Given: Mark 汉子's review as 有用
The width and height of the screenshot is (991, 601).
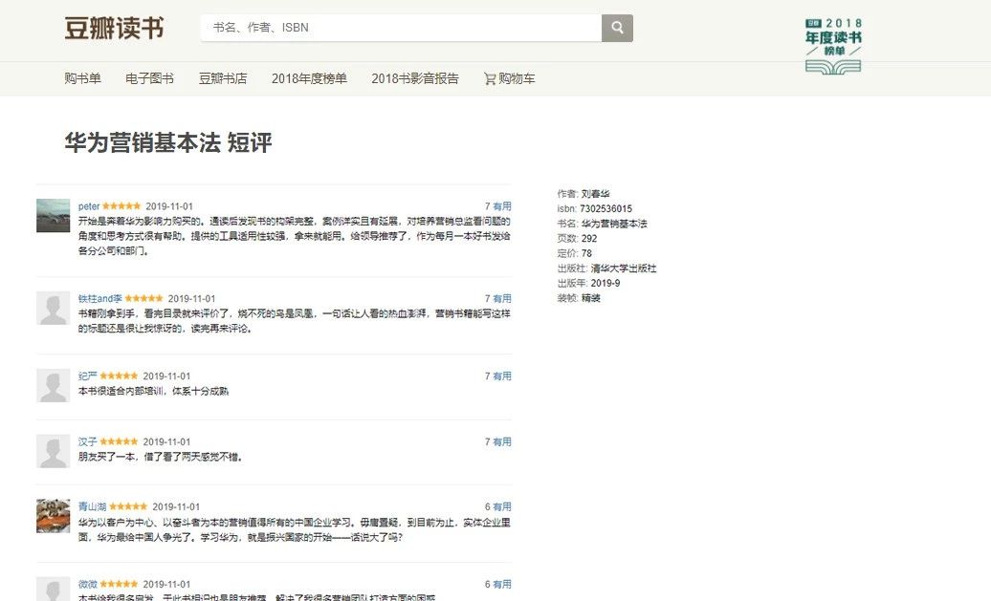Looking at the screenshot, I should (502, 441).
